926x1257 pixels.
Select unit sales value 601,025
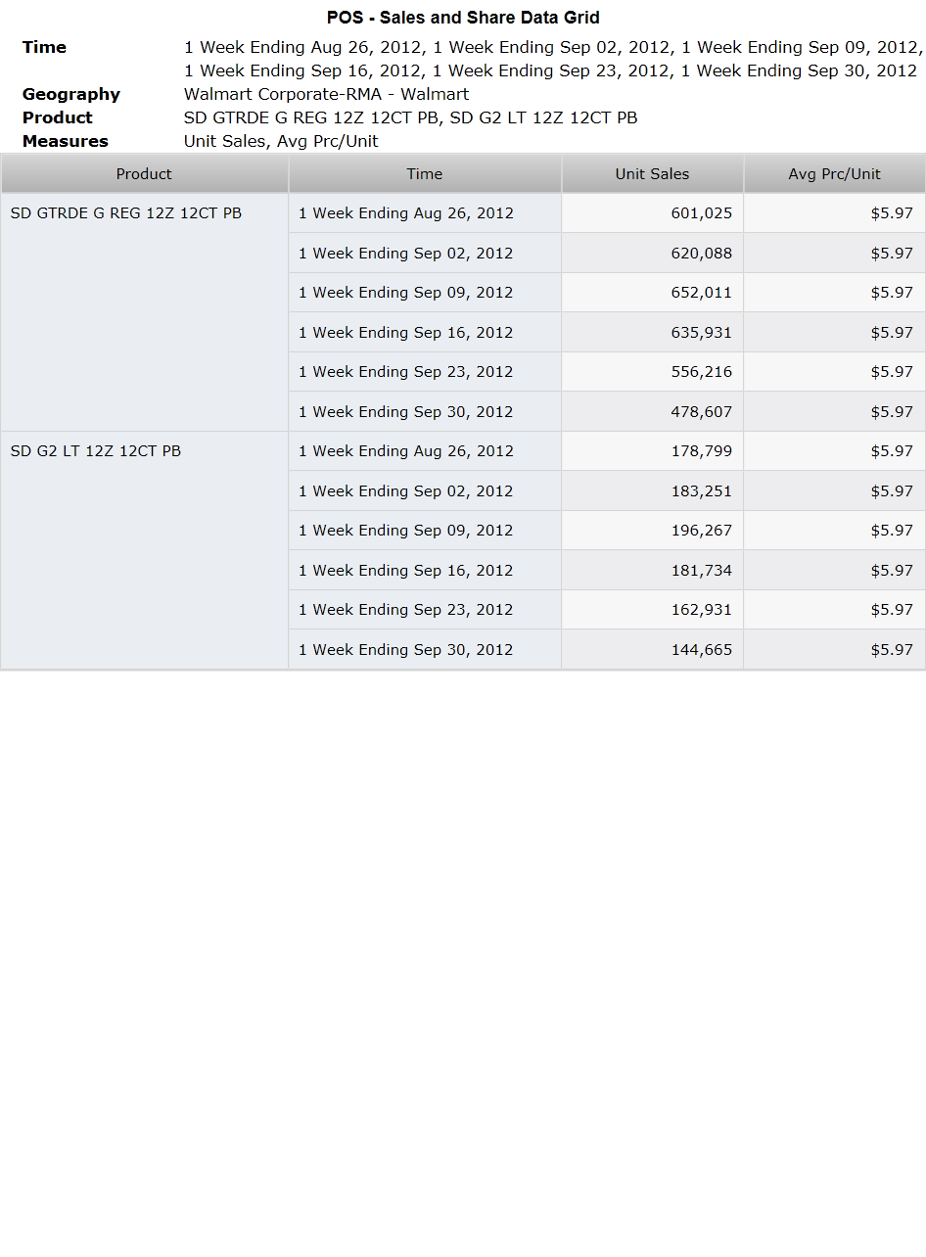click(x=652, y=213)
